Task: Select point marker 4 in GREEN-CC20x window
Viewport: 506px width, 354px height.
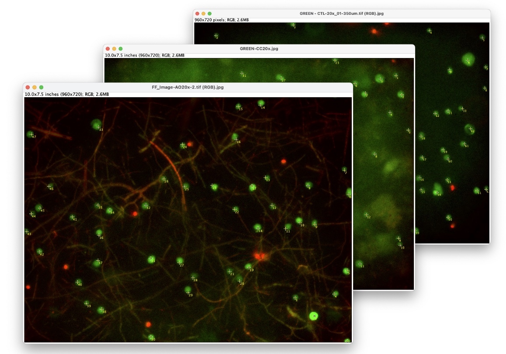Action: point(390,113)
